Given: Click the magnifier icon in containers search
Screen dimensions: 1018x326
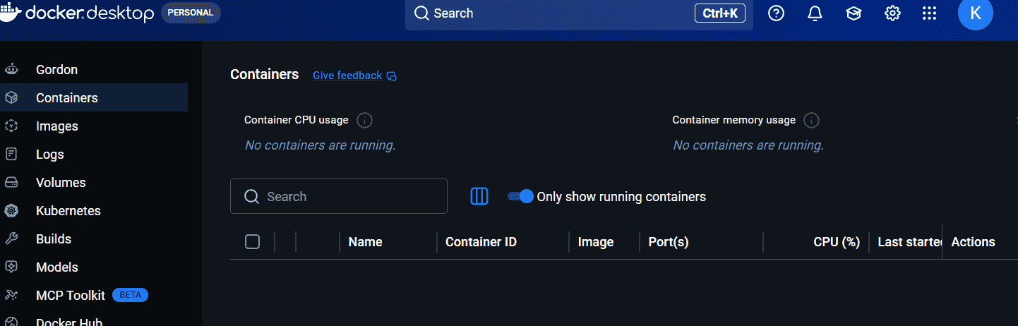Looking at the screenshot, I should [251, 197].
